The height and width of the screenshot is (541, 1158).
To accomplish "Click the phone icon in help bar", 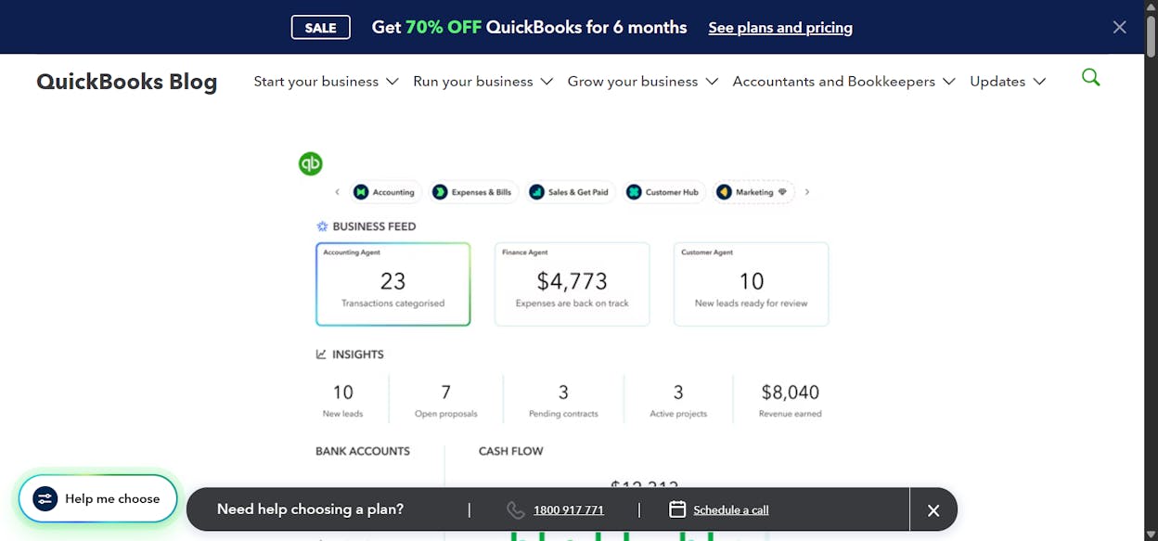I will click(516, 509).
